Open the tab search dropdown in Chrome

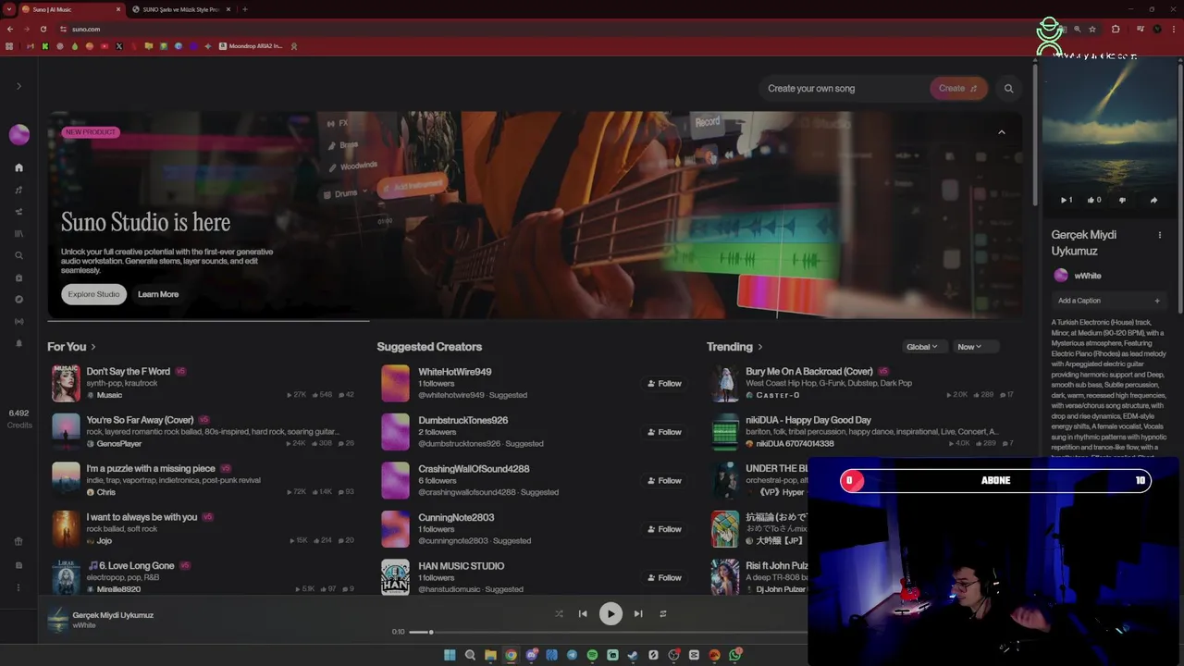(x=8, y=9)
